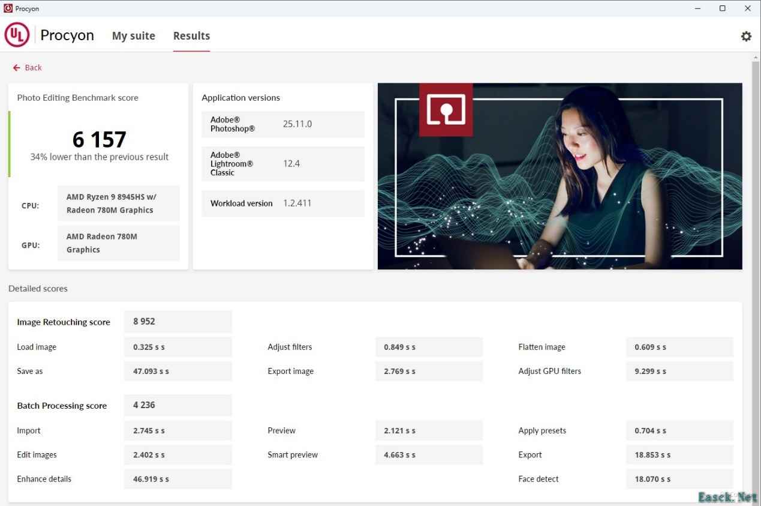The image size is (761, 506).
Task: Maximize the Procyon window
Action: pos(723,8)
